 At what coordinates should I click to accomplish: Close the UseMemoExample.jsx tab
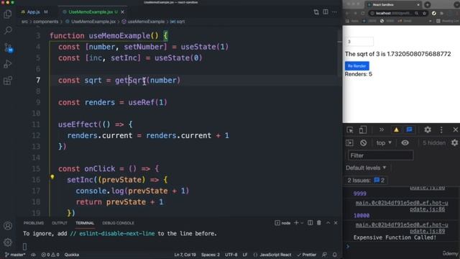tap(123, 12)
